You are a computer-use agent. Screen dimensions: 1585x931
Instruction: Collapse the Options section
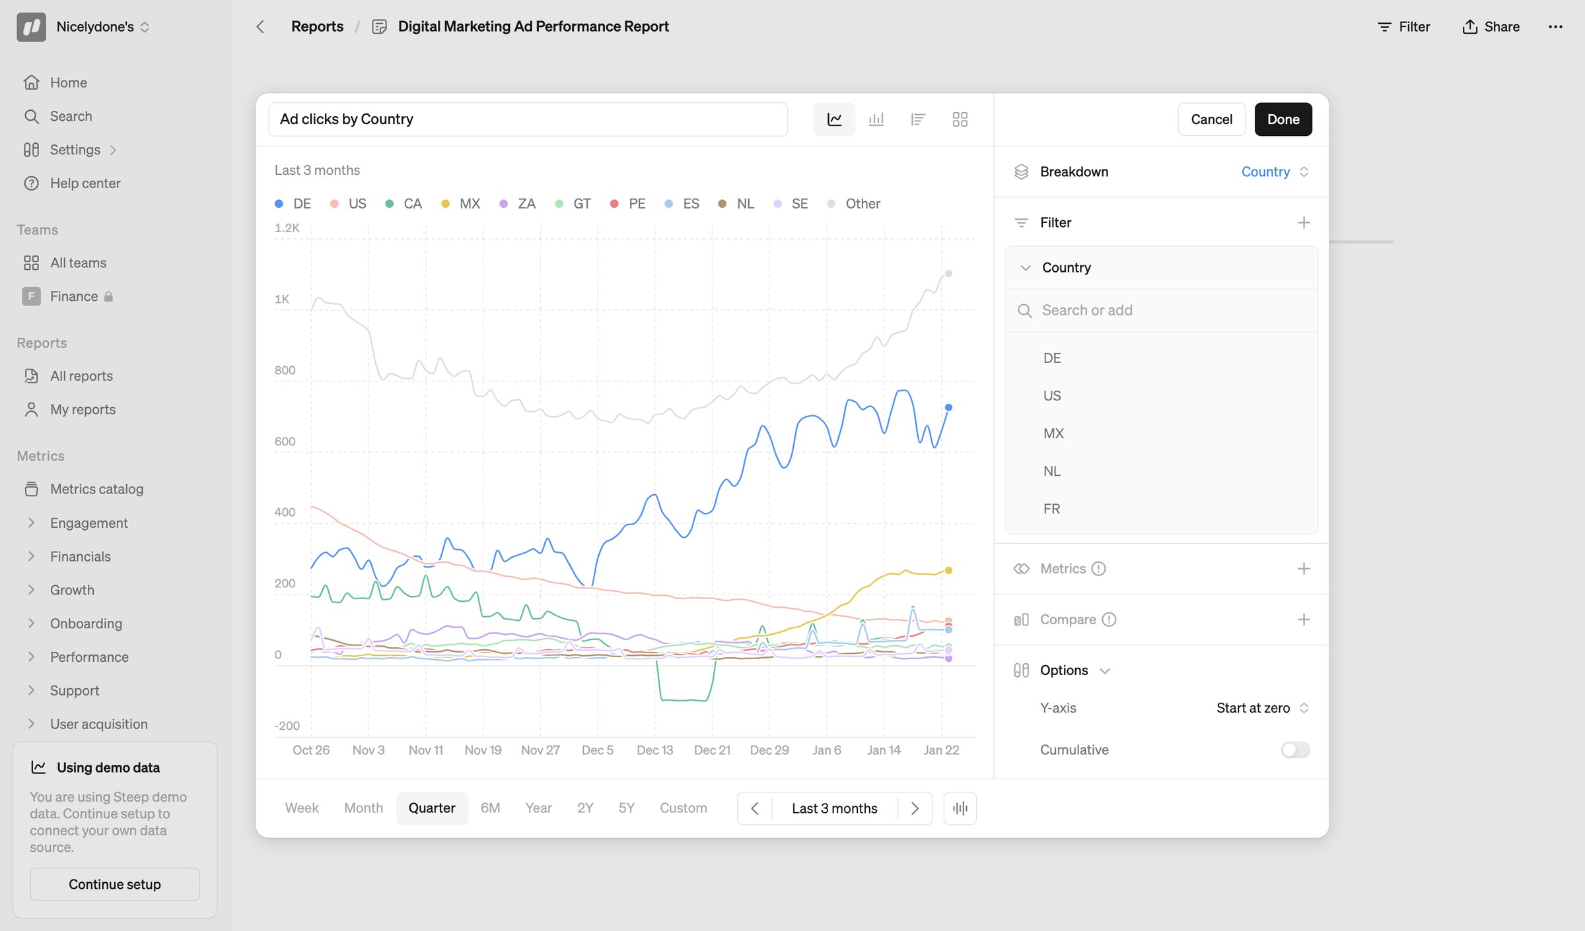(x=1105, y=671)
